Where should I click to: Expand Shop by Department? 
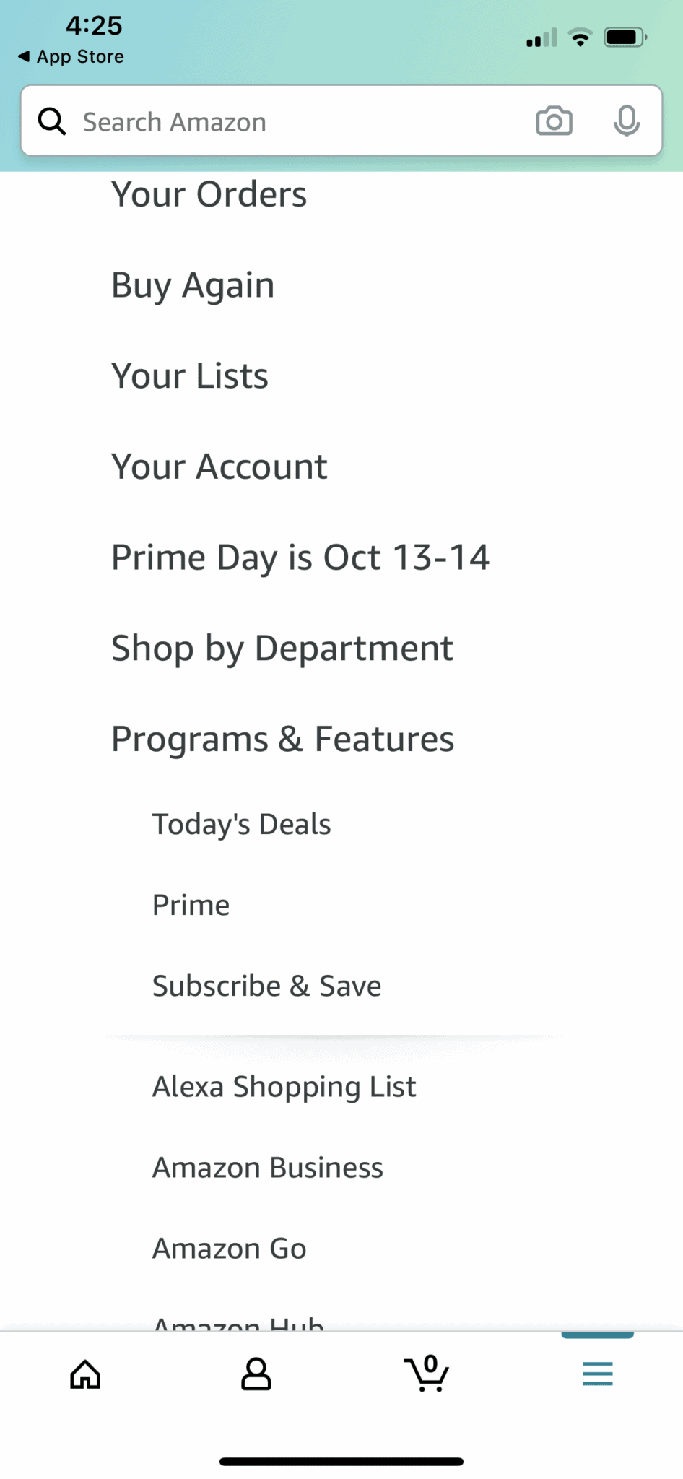(282, 649)
